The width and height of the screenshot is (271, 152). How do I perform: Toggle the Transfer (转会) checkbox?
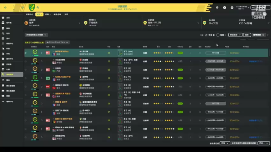pyautogui.click(x=206, y=35)
